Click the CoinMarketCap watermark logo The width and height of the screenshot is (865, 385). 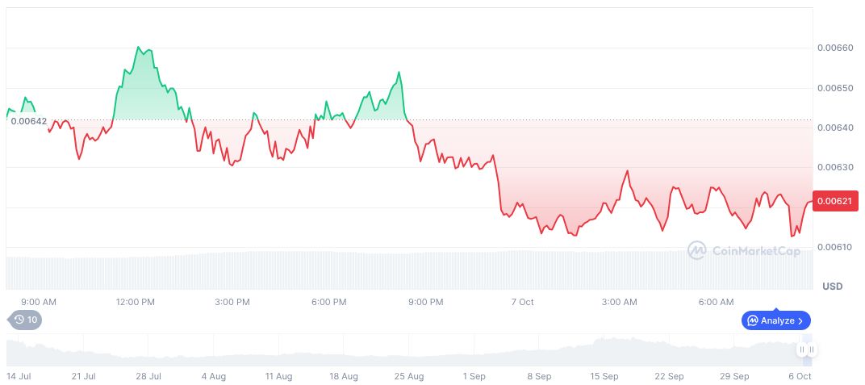(x=697, y=251)
